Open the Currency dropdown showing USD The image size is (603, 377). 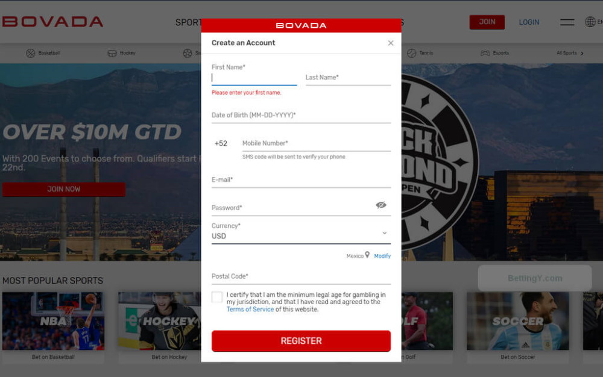pos(385,232)
